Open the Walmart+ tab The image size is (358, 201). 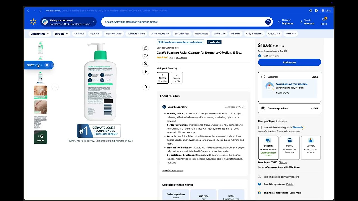pos(291,33)
